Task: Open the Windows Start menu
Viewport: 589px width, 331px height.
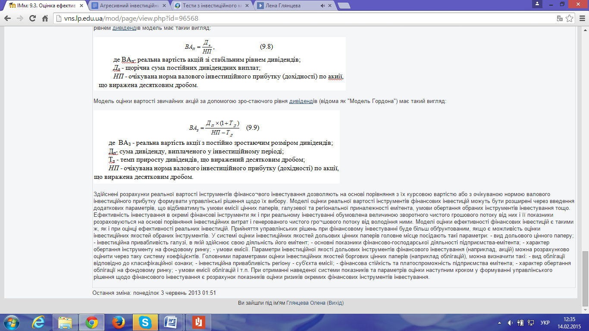Action: pos(11,322)
